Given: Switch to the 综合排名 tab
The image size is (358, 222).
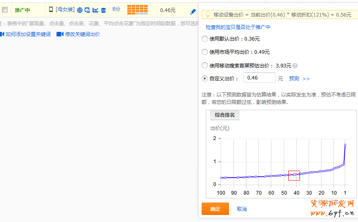Looking at the screenshot, I should click(225, 115).
